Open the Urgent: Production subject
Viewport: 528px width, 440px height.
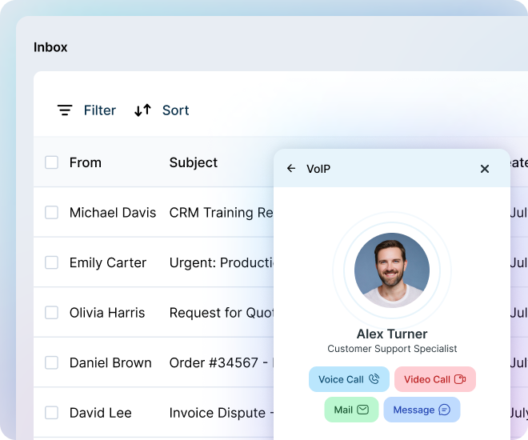click(x=222, y=263)
